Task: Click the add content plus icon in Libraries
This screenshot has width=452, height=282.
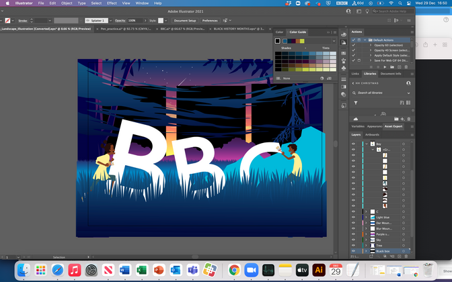Action: [402, 119]
